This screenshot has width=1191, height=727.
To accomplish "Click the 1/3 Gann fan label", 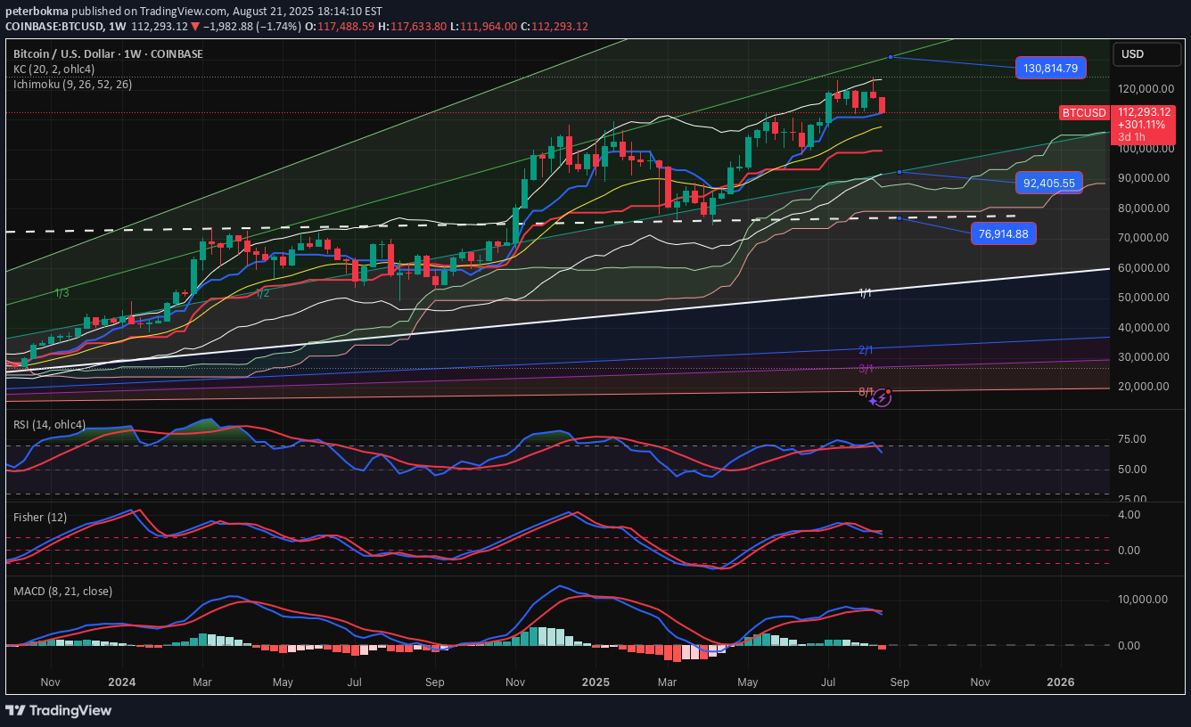I will click(62, 293).
